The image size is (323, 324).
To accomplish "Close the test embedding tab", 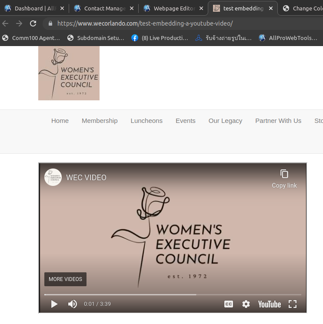I will [x=271, y=9].
